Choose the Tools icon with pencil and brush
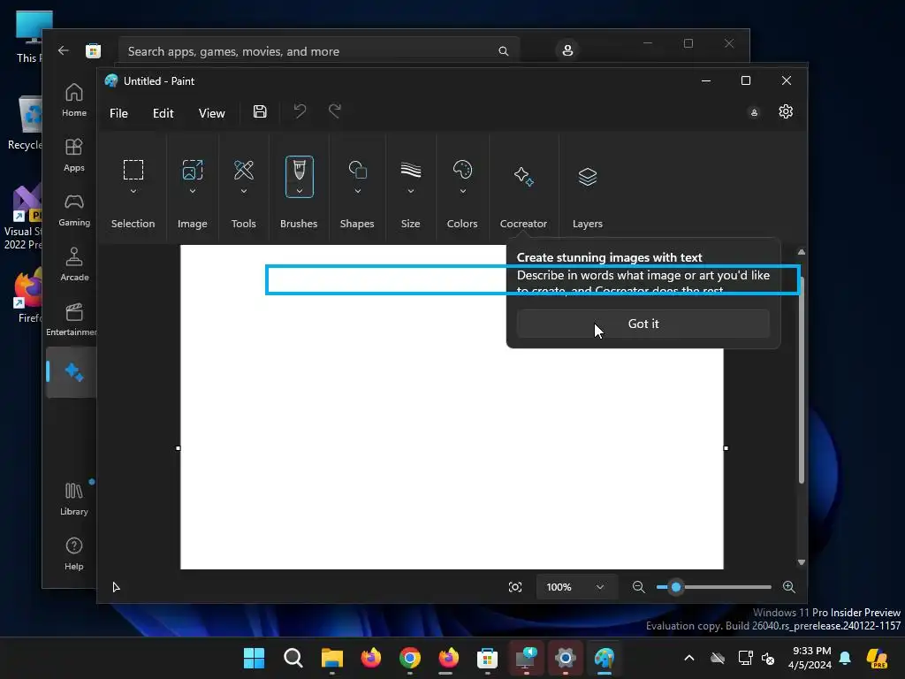This screenshot has height=679, width=905. pos(244,170)
